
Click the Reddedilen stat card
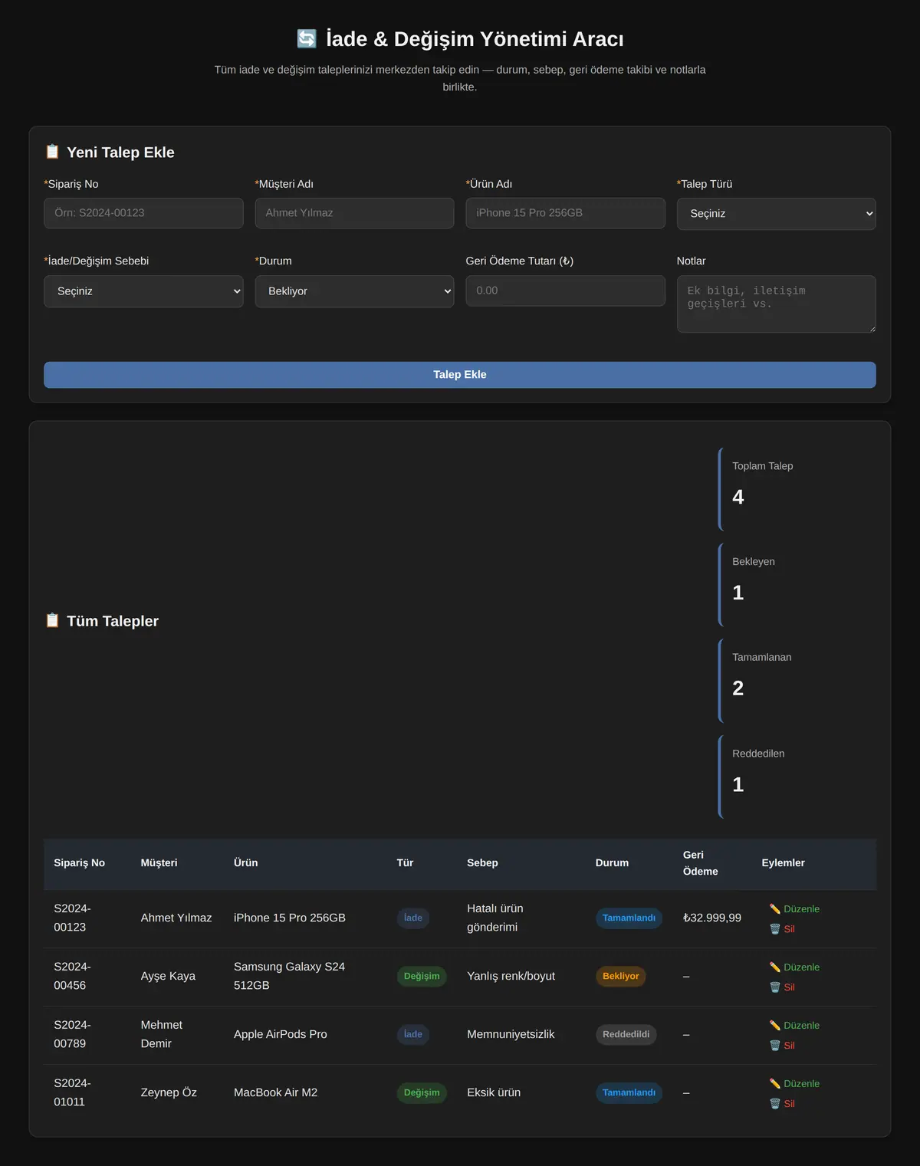tap(797, 777)
